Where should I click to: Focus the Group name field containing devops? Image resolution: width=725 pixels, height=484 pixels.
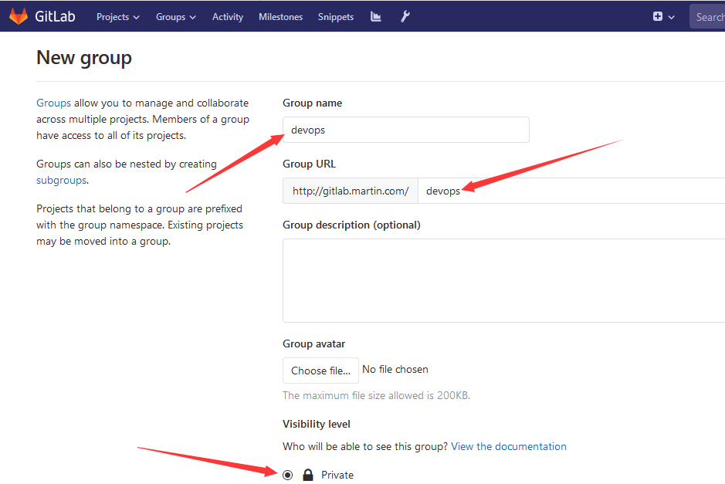405,130
